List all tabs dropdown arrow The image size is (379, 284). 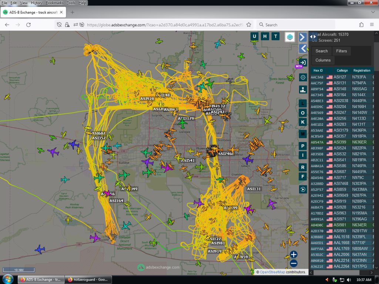pos(373,12)
